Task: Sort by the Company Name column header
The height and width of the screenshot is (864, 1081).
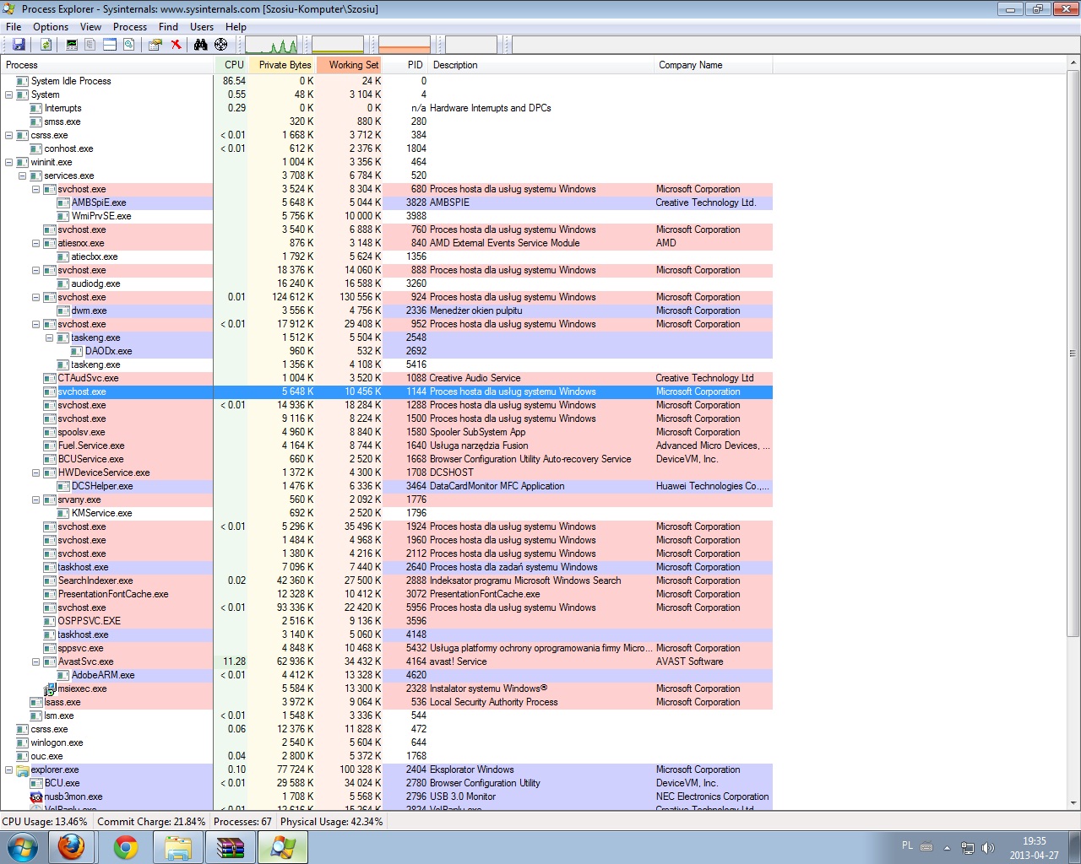Action: coord(713,65)
